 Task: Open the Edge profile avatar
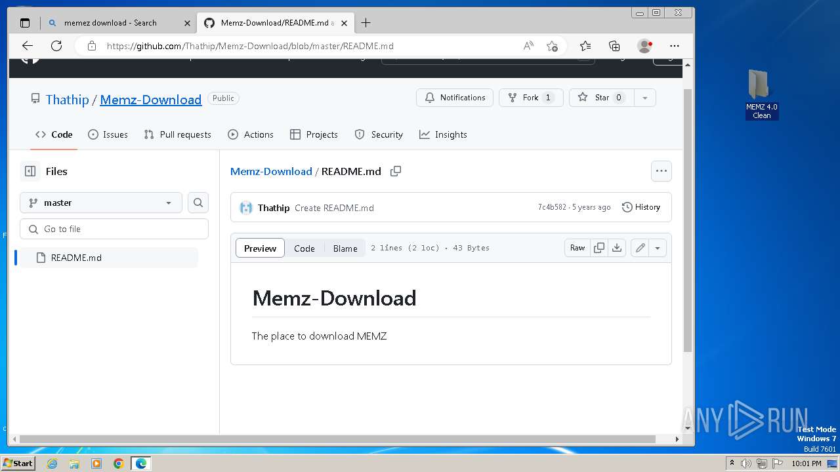pyautogui.click(x=644, y=46)
